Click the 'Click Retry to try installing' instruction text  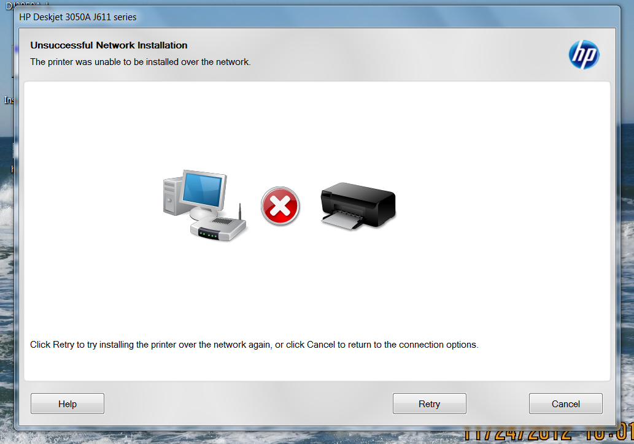[x=254, y=345]
